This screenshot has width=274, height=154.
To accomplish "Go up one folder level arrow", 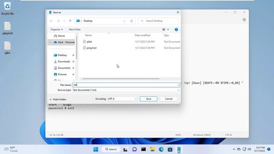I will click(x=70, y=21).
